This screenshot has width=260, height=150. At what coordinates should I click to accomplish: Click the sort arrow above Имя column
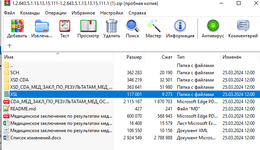pos(58,53)
